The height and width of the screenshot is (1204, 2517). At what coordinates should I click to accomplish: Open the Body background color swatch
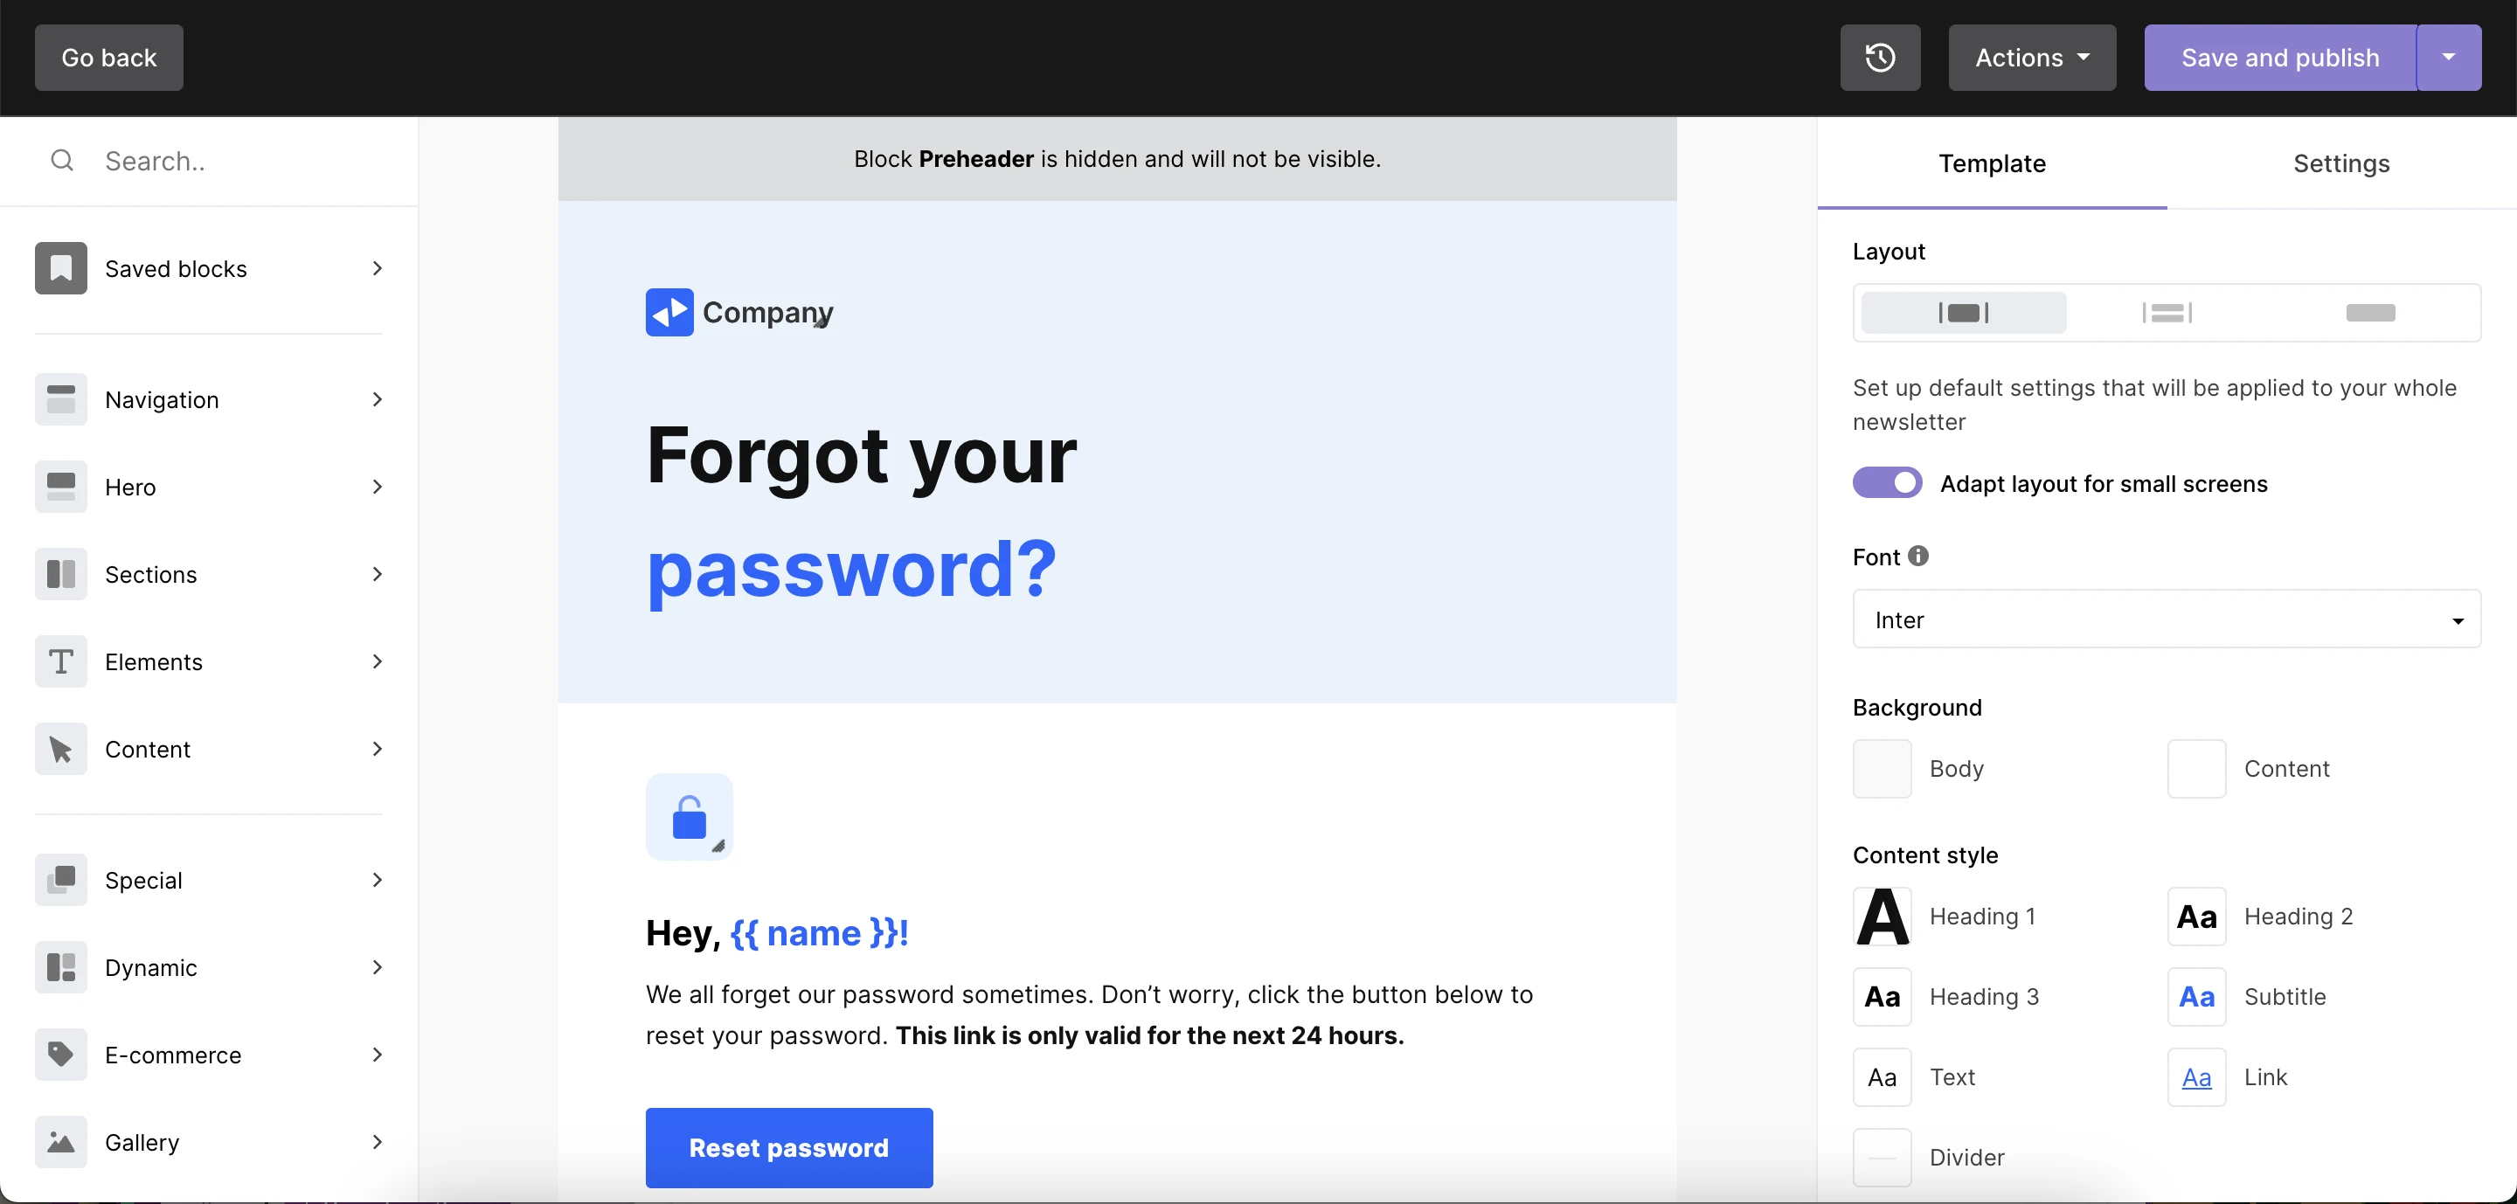(x=1881, y=769)
